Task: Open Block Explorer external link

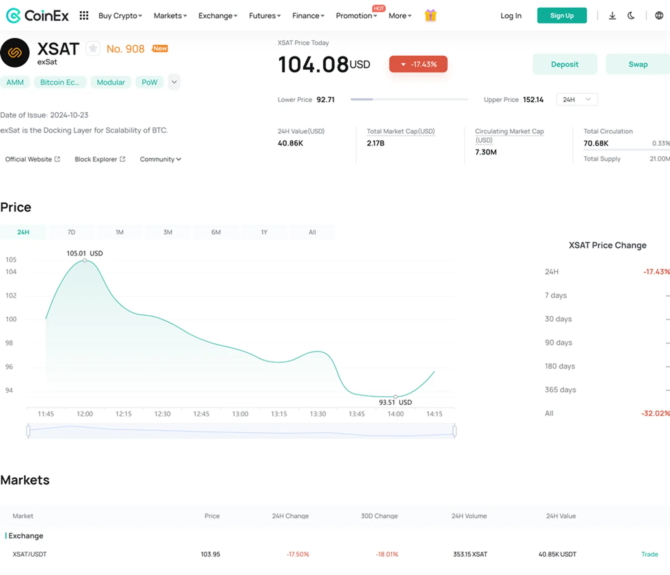Action: tap(100, 159)
